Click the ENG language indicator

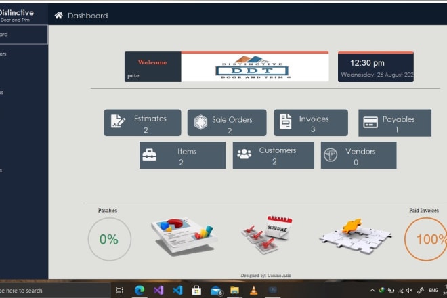(433, 290)
